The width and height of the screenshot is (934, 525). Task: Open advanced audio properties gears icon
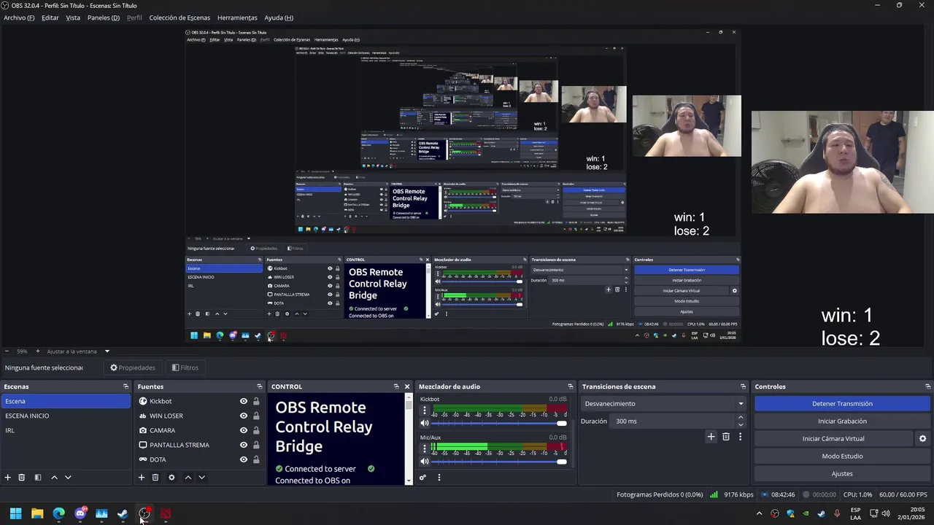[422, 478]
